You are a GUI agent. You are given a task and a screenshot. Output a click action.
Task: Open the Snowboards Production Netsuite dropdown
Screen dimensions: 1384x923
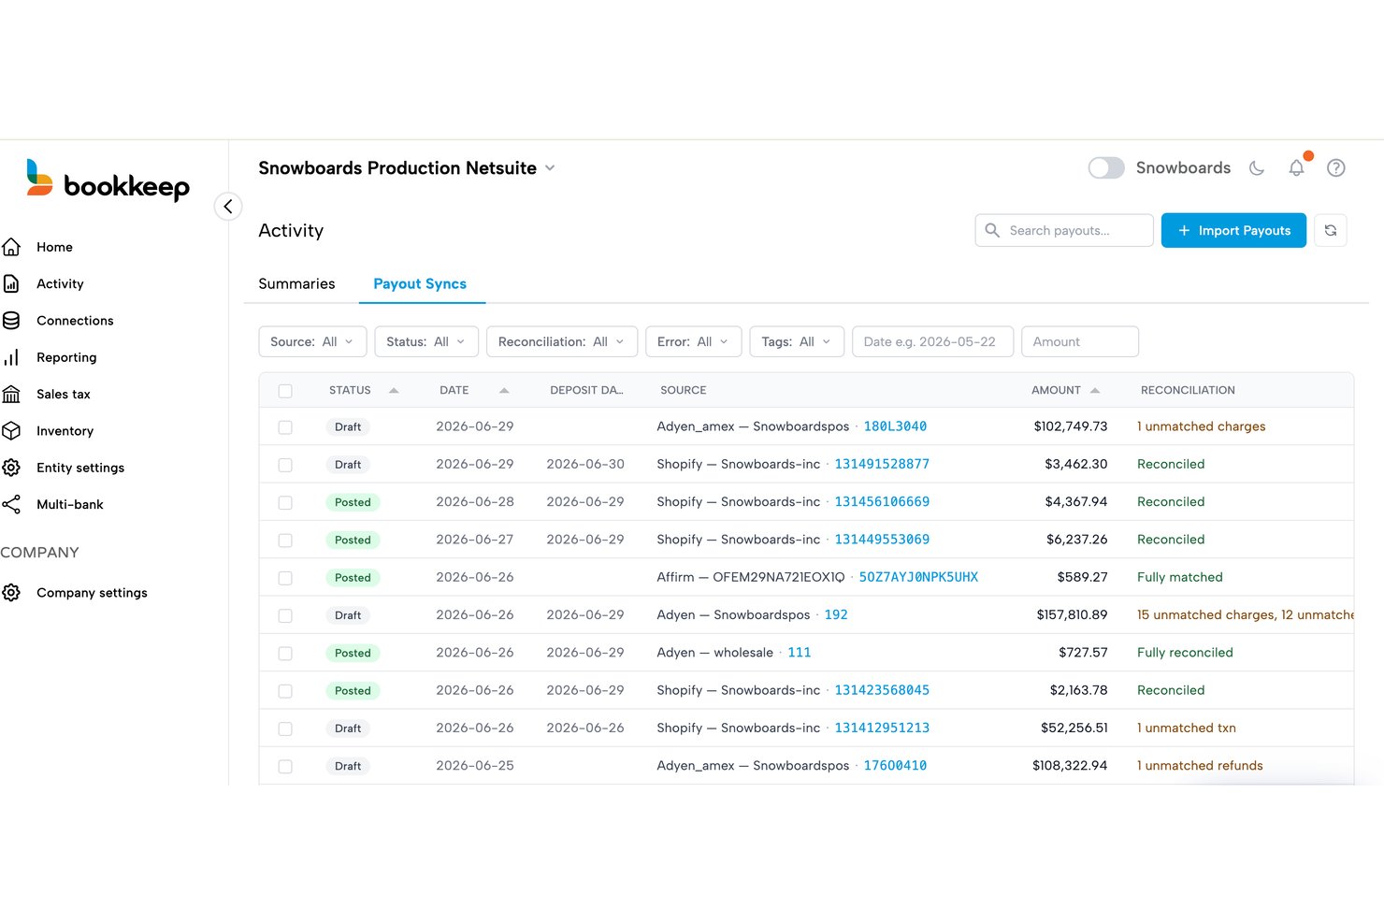[407, 168]
